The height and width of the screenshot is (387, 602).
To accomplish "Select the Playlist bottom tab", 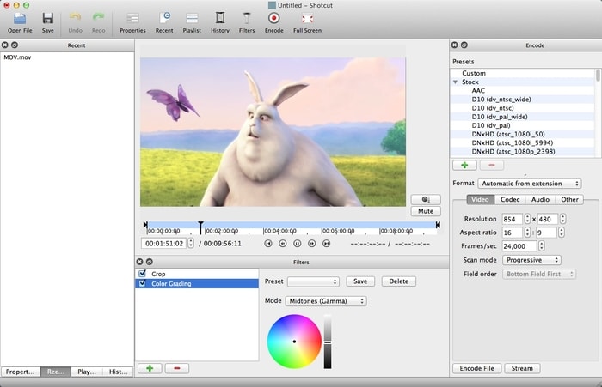I will (x=87, y=372).
